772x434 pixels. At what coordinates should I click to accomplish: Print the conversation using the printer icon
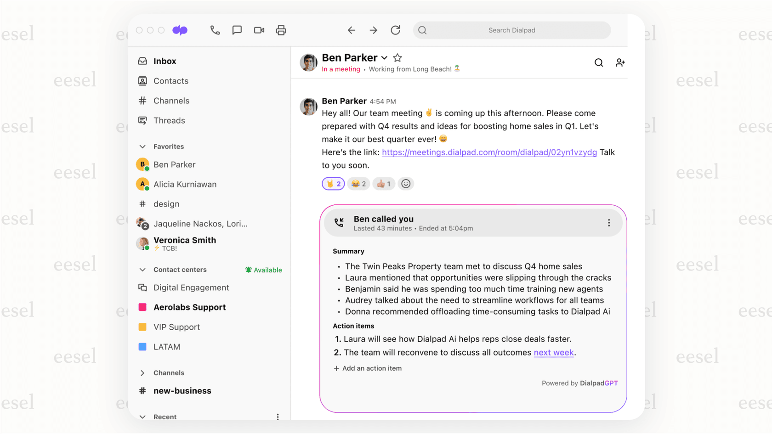281,30
